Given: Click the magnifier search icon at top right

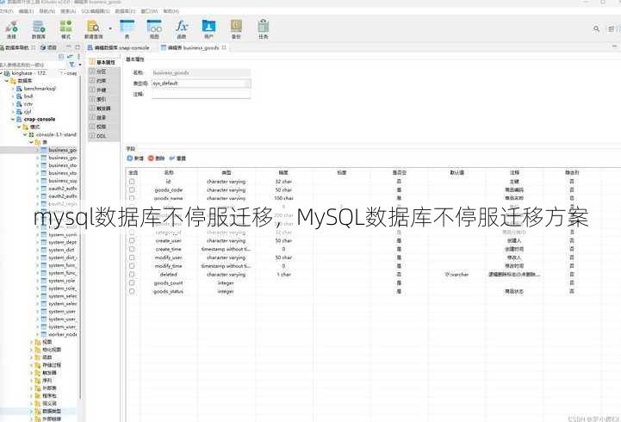Looking at the screenshot, I should pyautogui.click(x=596, y=29).
